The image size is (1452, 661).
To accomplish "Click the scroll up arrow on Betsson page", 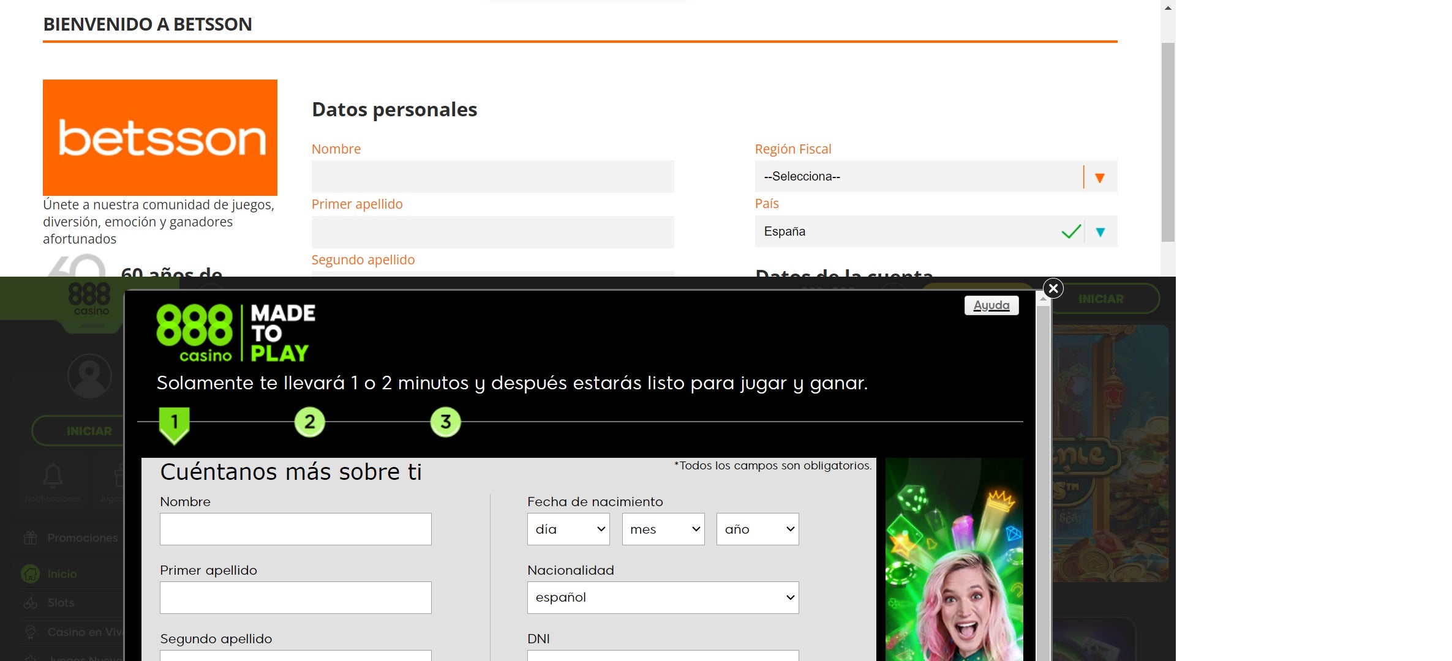I will (1168, 8).
